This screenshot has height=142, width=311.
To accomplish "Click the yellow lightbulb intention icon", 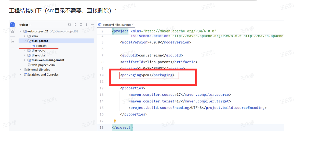I will click(115, 121).
